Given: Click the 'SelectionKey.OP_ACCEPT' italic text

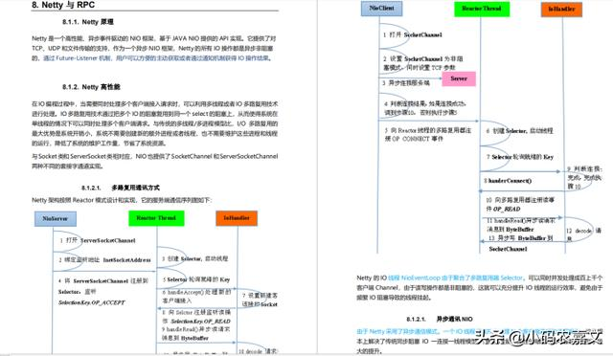Looking at the screenshot, I should click(92, 302).
